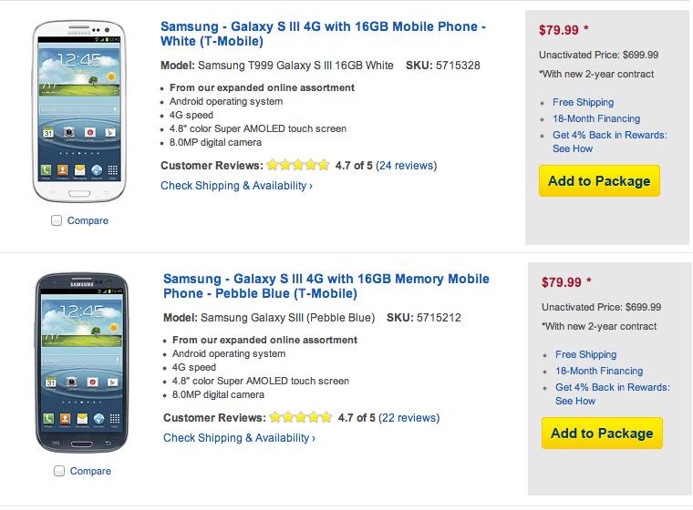The height and width of the screenshot is (510, 693).
Task: Tick the Compare checkbox under the Pebble Blue phone
Action: pyautogui.click(x=58, y=471)
